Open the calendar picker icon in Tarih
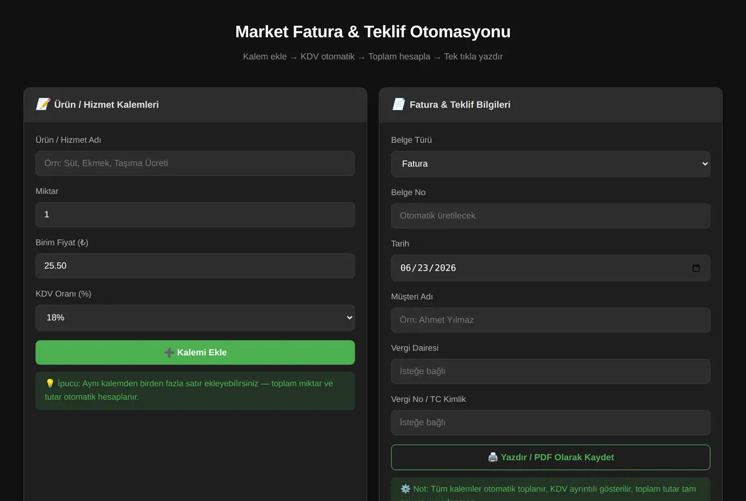 pyautogui.click(x=696, y=268)
